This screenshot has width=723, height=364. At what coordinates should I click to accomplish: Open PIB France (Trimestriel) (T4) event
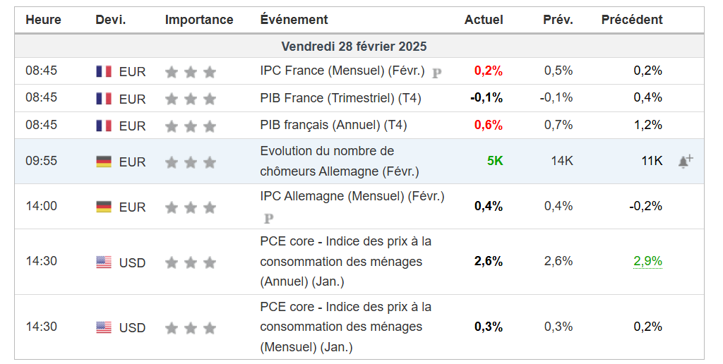click(x=340, y=98)
